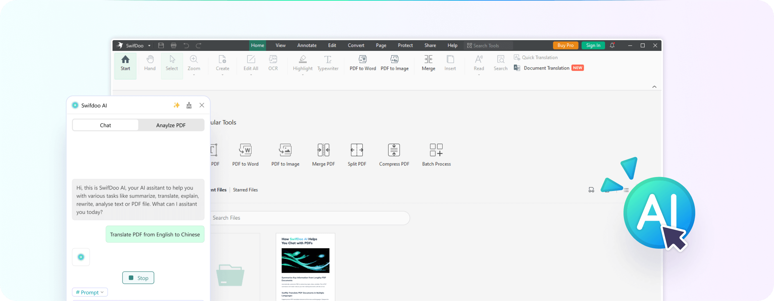Open the Home ribbon tab
The height and width of the screenshot is (301, 774).
pyautogui.click(x=258, y=46)
